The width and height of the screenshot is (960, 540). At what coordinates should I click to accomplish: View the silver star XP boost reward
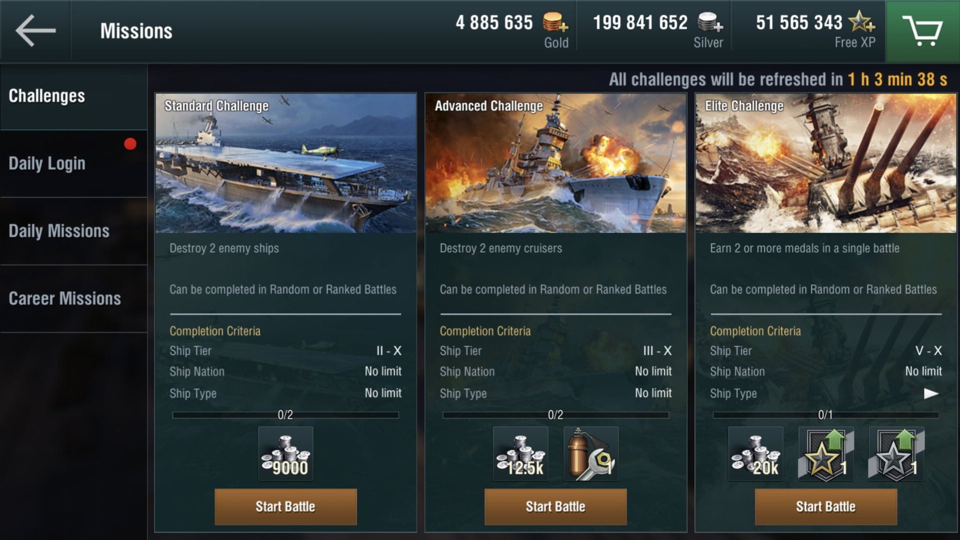pos(896,453)
